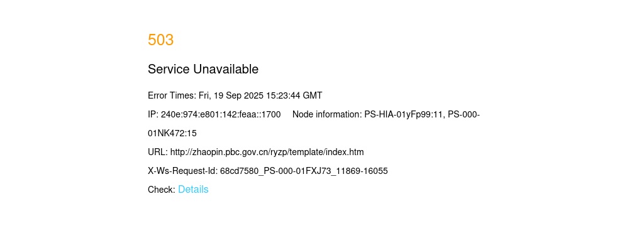The image size is (644, 238).
Task: Click the index.htm part of URL
Action: pos(345,152)
